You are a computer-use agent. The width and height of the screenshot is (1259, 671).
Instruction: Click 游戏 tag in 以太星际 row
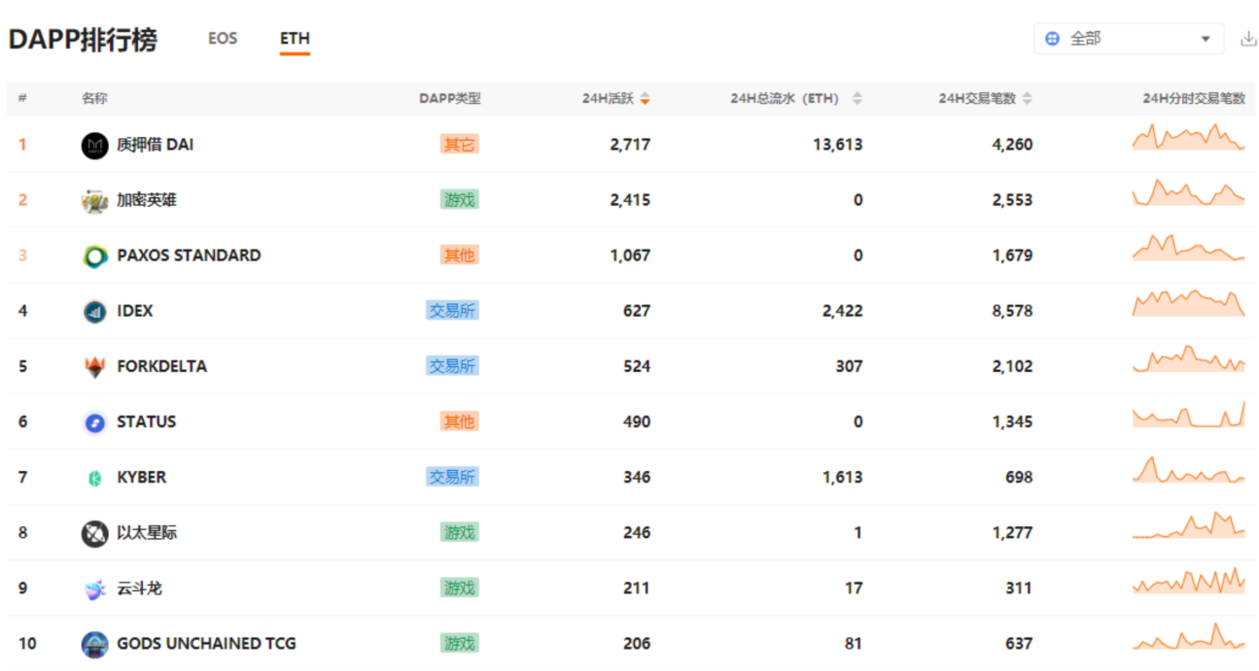tap(460, 532)
